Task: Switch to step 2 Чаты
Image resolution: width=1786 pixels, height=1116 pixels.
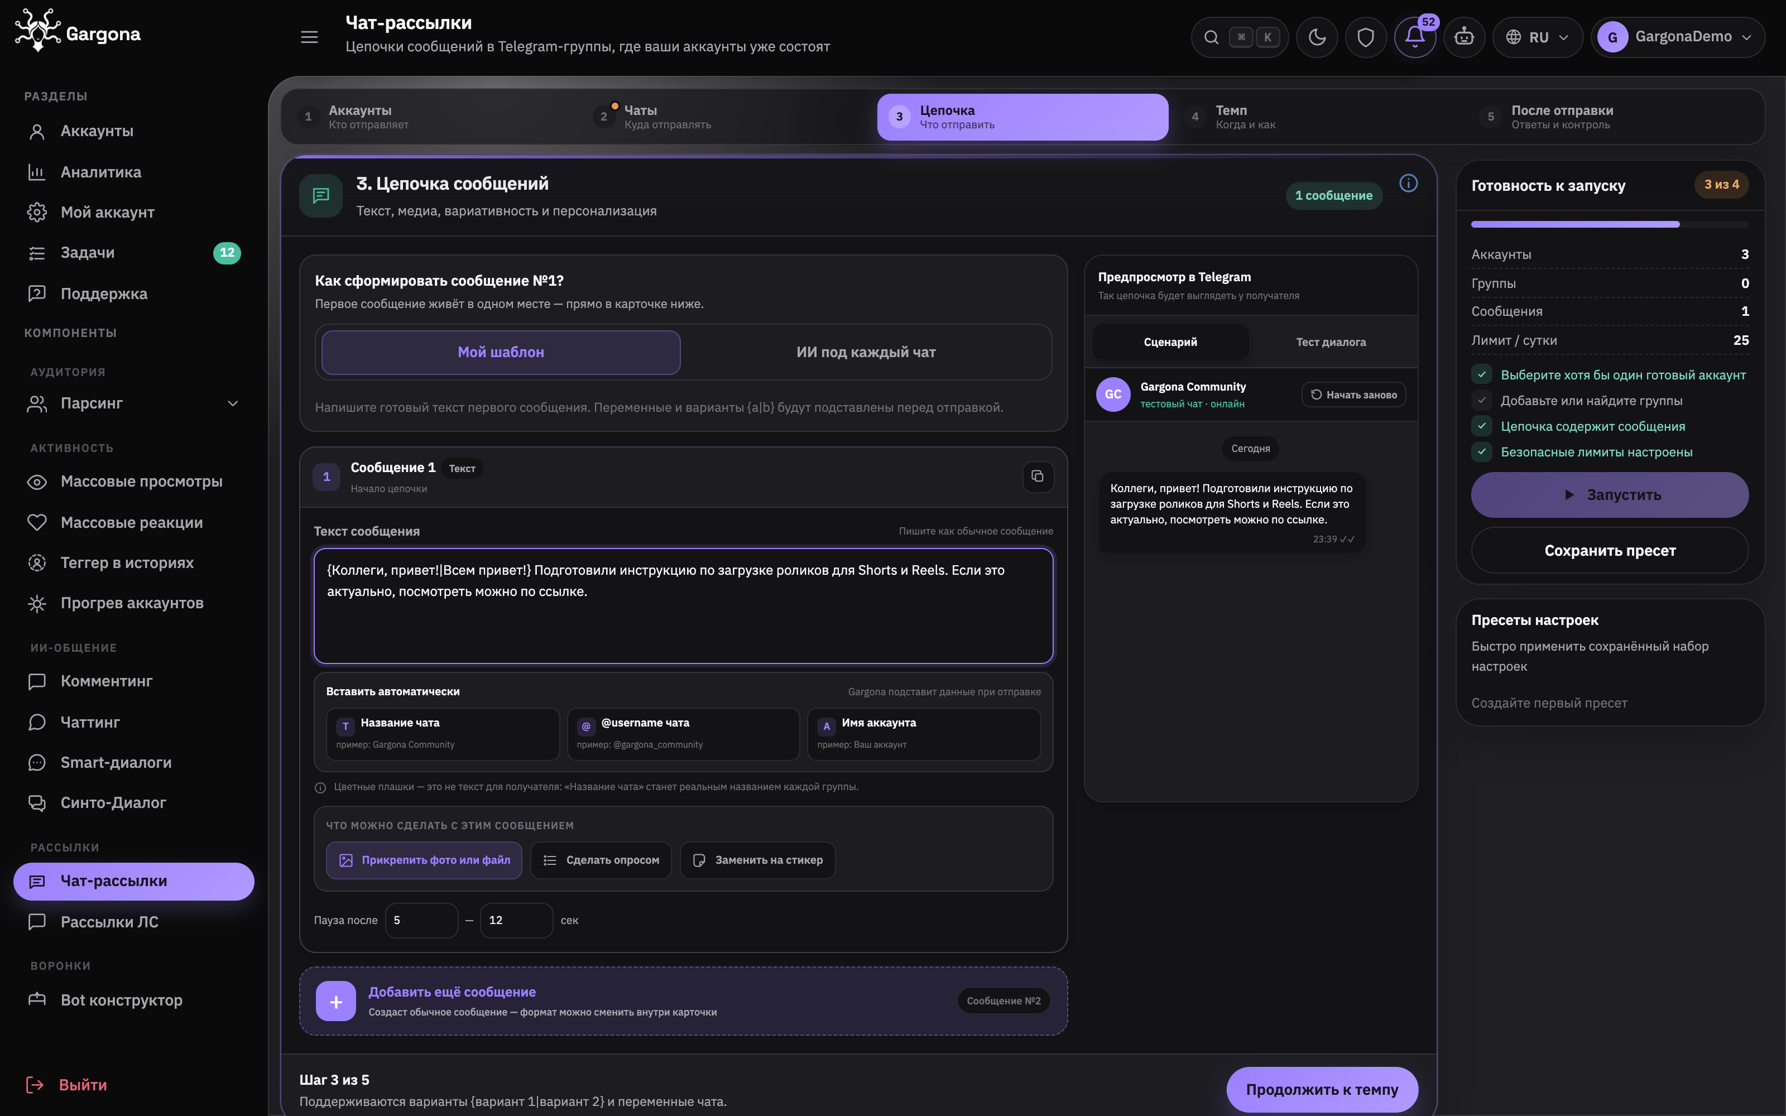Action: point(727,117)
